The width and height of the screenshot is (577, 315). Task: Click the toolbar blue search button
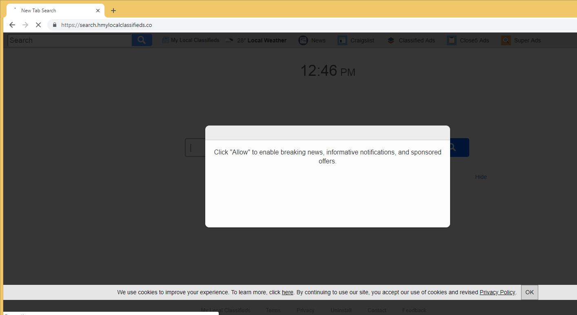click(x=142, y=40)
